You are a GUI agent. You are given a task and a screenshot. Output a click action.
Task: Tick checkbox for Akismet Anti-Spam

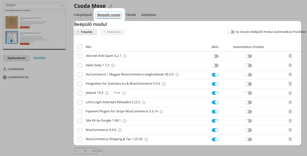coord(80,56)
